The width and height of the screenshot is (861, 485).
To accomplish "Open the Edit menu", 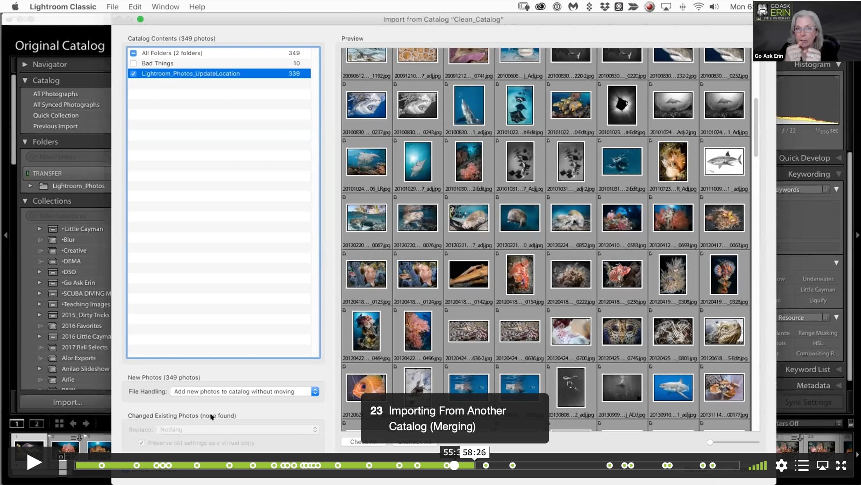I will [x=135, y=7].
